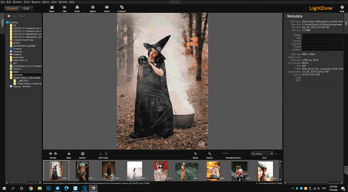This screenshot has width=348, height=192.
Task: Select the картинки folder
Action: [18, 75]
